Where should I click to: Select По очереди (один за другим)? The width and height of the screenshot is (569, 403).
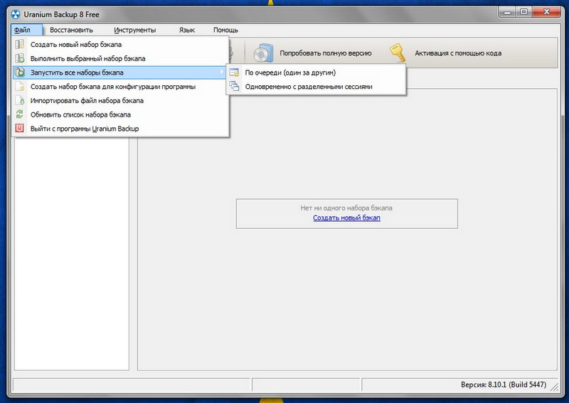[316, 72]
